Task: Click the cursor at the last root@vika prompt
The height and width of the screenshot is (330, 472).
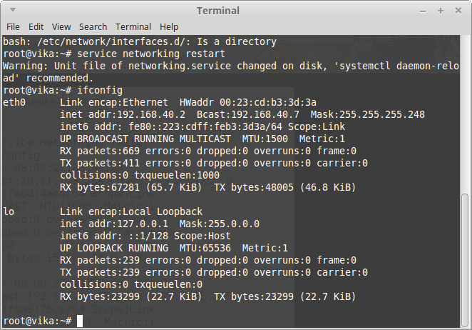Action: (80, 321)
